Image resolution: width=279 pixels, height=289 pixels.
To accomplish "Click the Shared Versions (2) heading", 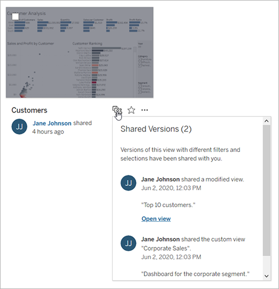I will tap(156, 129).
